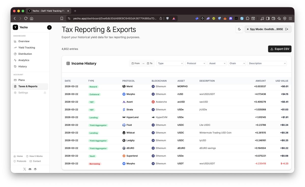Expand the Asset filter dropdown
Screen dimensions: 305x187
(217, 63)
